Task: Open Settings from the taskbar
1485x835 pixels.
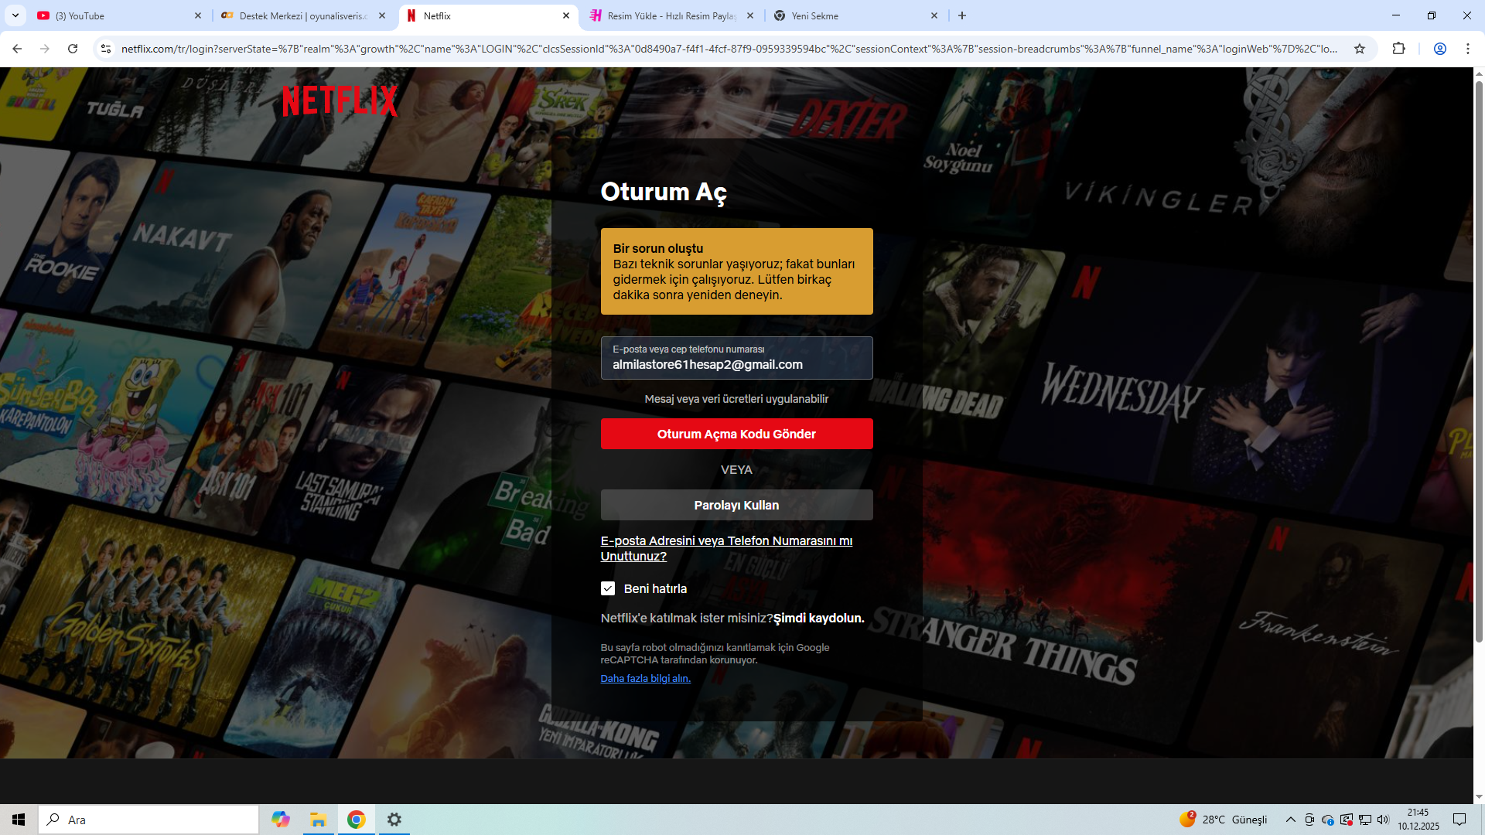Action: click(394, 820)
